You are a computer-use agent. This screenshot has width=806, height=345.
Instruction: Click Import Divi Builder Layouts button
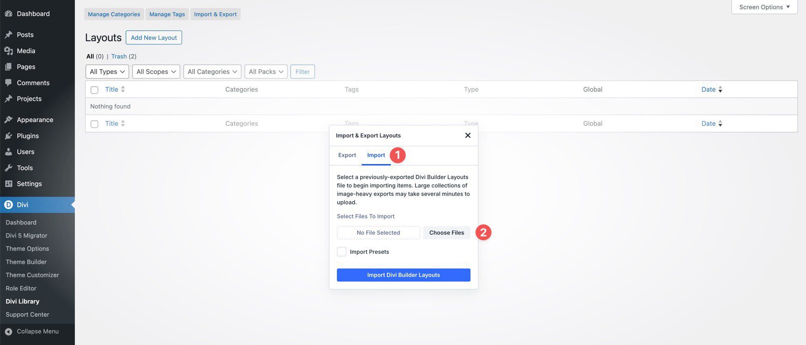click(x=404, y=275)
